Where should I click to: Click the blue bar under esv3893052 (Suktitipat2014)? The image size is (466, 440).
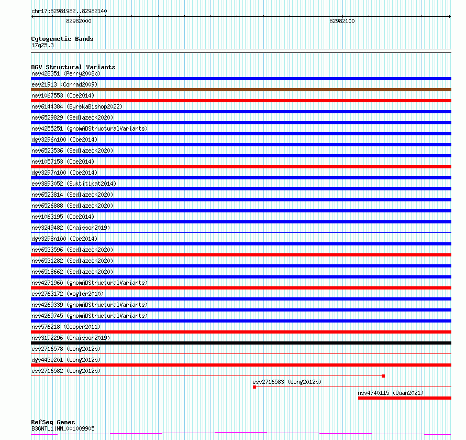pos(241,189)
